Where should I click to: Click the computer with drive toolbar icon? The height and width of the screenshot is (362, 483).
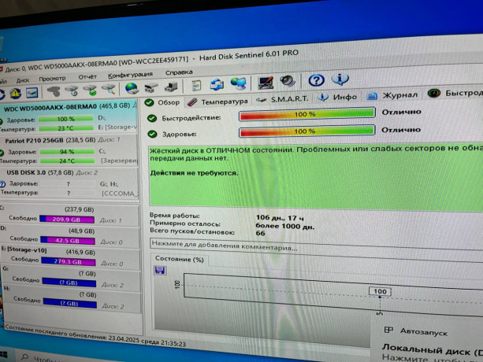pos(171,87)
